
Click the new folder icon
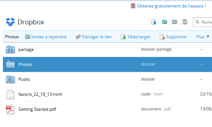(164, 22)
